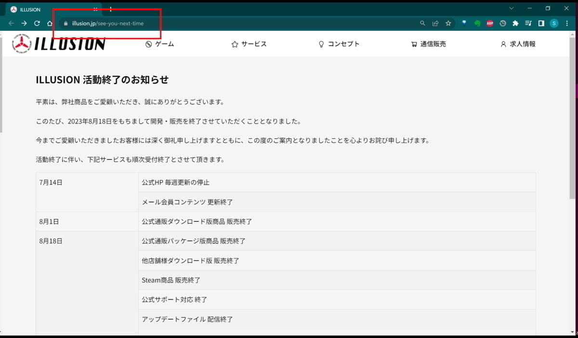Toggle the browser side panel

[541, 23]
